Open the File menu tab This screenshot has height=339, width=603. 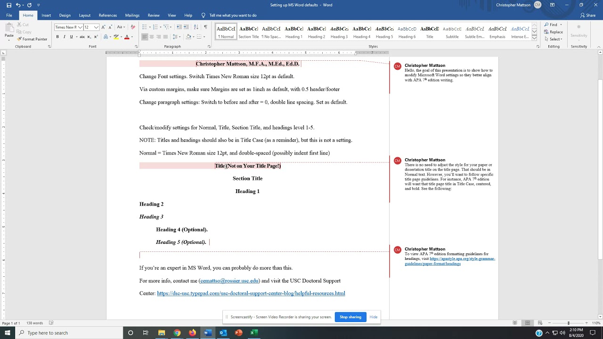[x=9, y=16]
